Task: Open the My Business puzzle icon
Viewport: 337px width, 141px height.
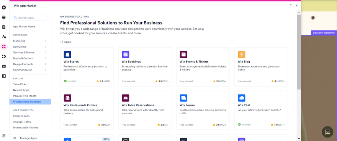Action: (x=4, y=56)
